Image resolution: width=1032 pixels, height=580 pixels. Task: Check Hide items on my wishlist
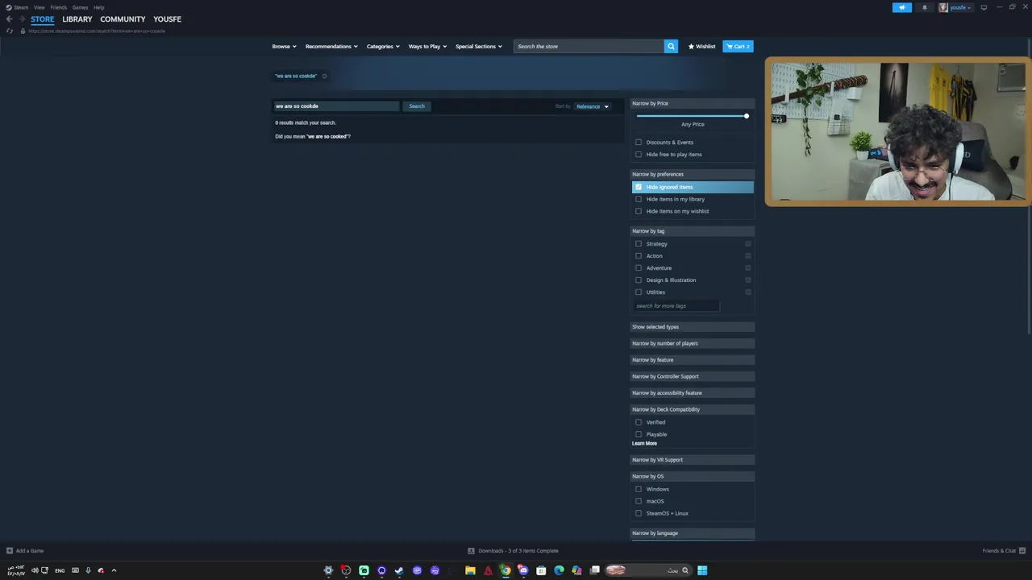639,211
